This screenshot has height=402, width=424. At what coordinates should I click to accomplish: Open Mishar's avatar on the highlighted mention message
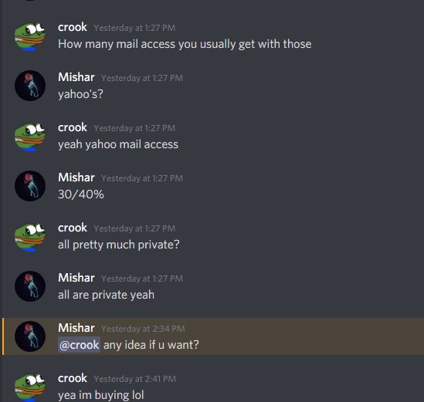click(30, 336)
